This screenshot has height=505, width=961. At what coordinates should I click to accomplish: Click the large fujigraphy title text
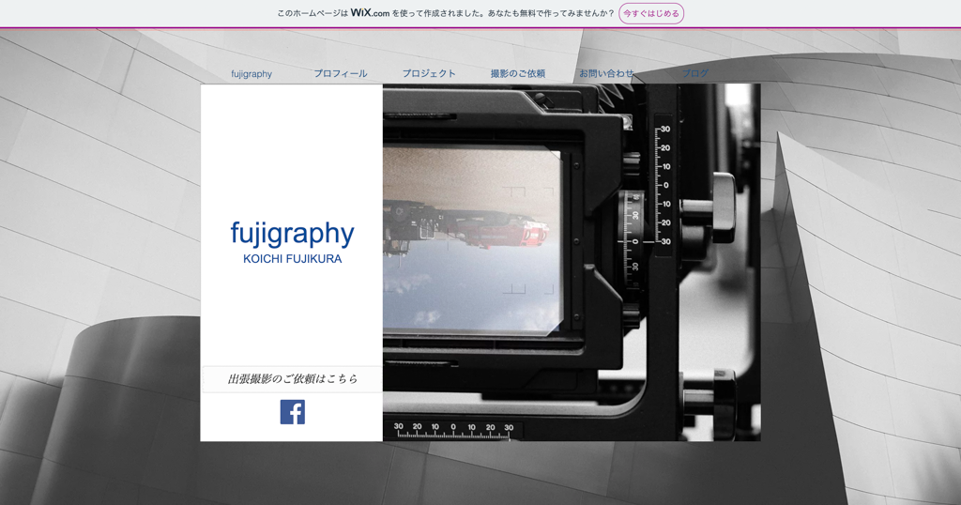[293, 234]
